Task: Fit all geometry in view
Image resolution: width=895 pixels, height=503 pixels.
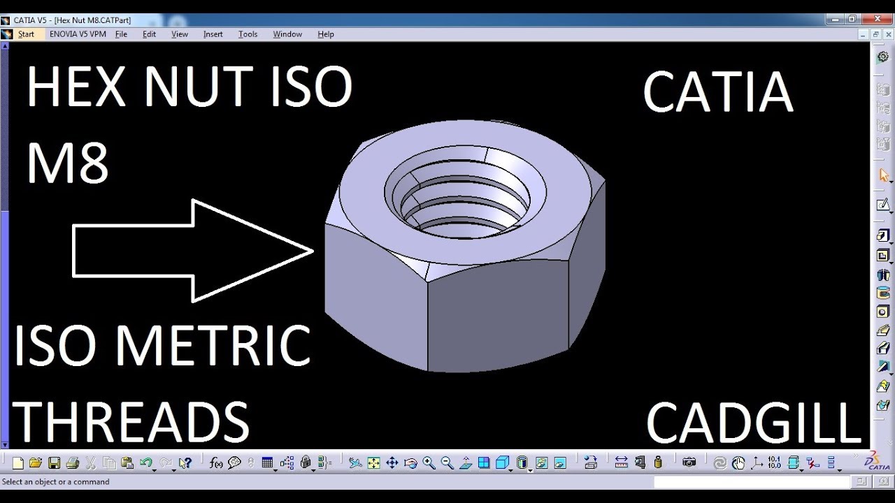Action: tap(374, 462)
